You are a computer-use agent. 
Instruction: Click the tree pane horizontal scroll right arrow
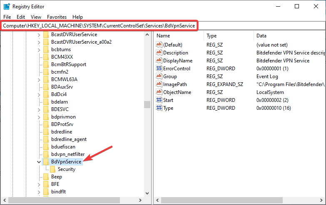coord(140,200)
